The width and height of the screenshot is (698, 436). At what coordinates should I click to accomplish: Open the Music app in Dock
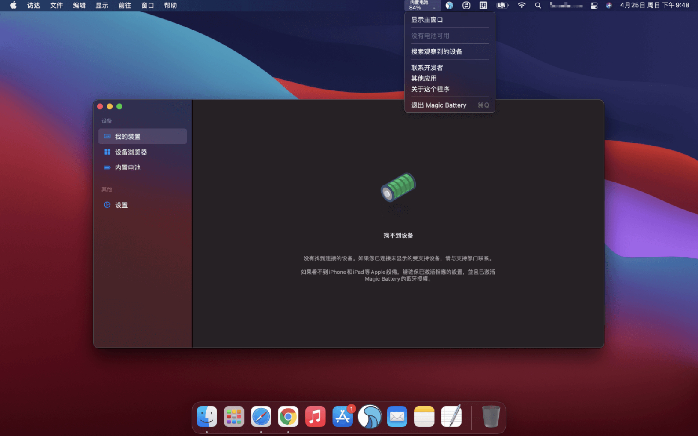pos(315,417)
